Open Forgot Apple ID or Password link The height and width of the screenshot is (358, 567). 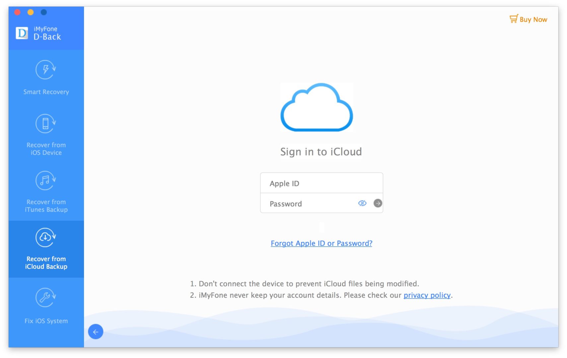(x=321, y=243)
